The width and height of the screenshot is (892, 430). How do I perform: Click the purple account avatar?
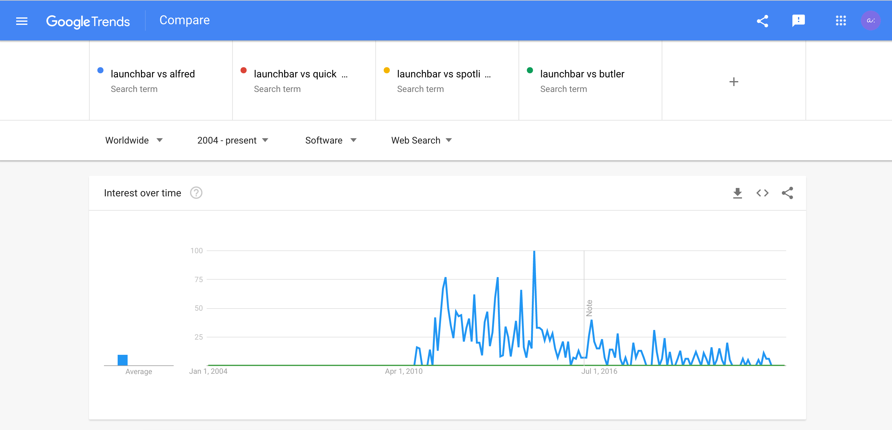point(870,21)
